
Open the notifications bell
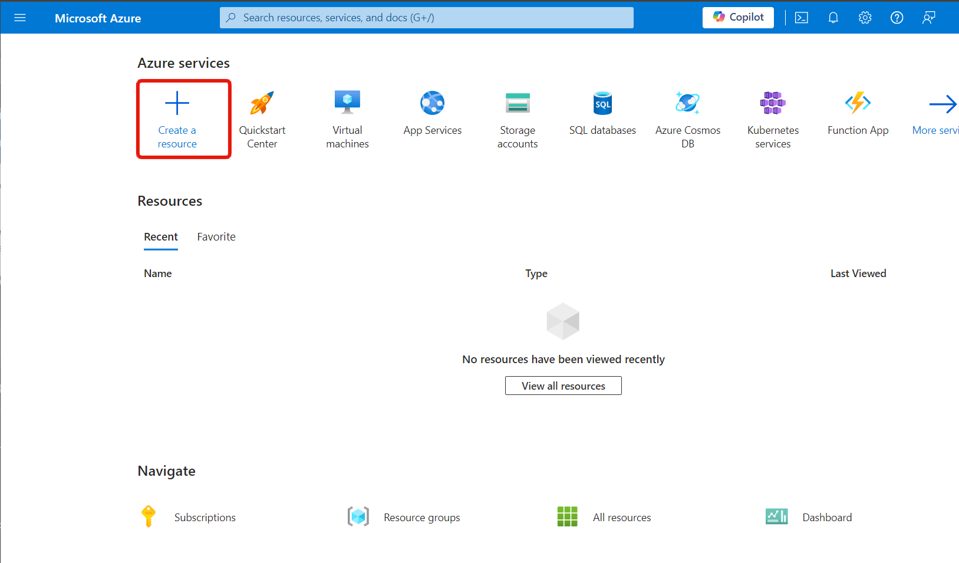click(833, 18)
